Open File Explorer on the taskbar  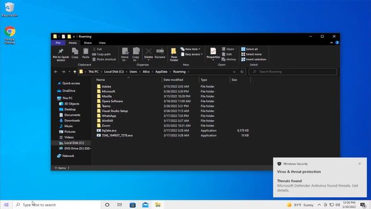[158, 205]
